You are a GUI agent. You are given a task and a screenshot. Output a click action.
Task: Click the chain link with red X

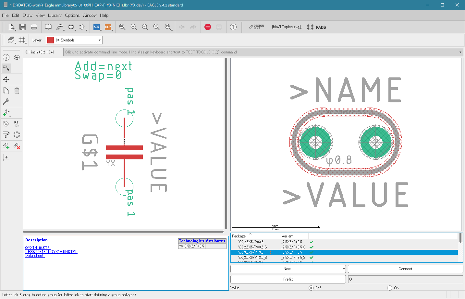(x=17, y=146)
